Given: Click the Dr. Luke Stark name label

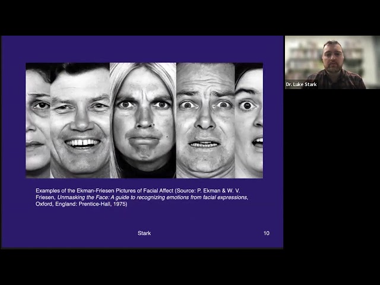Looking at the screenshot, I should tap(301, 84).
